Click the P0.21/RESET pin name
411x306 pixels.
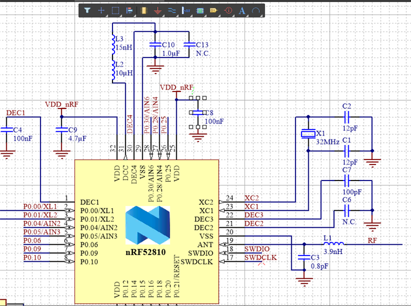[176, 277]
